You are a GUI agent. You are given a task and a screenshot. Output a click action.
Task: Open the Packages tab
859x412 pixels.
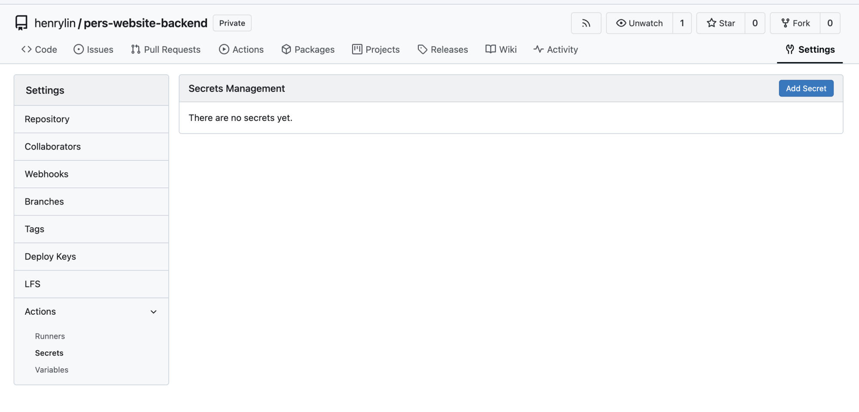coord(308,49)
